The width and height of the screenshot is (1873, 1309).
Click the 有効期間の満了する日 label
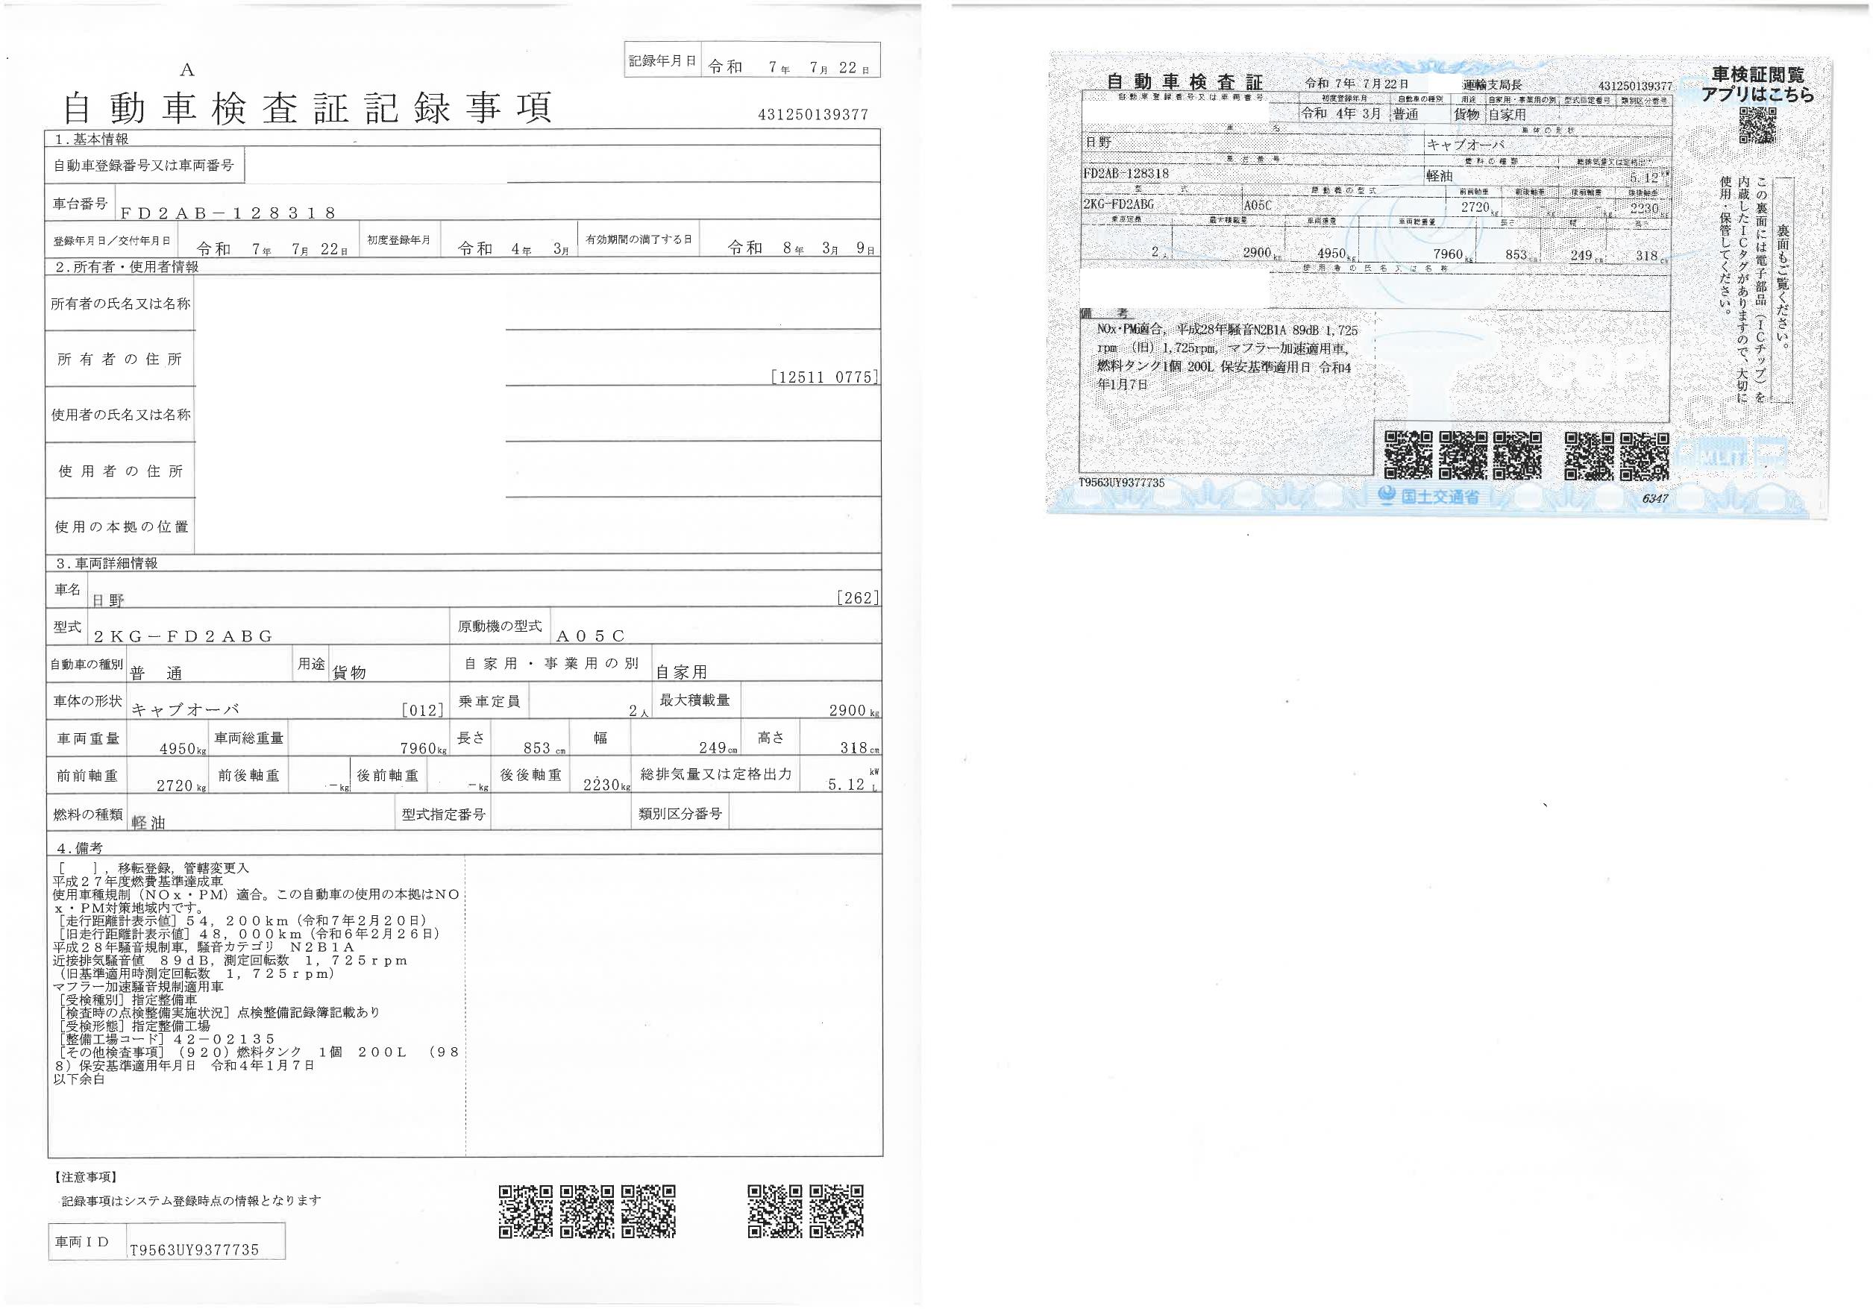click(639, 239)
